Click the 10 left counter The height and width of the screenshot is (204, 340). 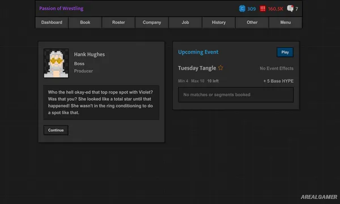[x=212, y=81]
